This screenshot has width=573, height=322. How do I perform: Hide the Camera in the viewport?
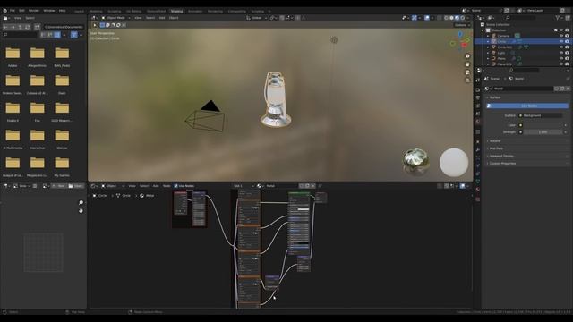coord(561,36)
